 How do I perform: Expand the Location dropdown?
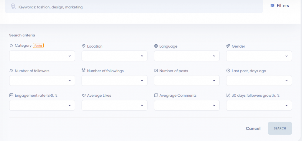pos(114,56)
